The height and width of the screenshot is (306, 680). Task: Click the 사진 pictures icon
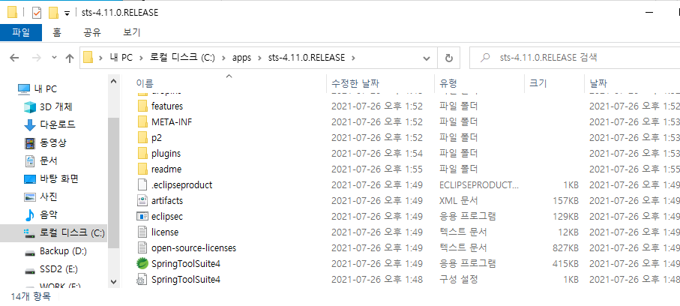[x=29, y=197]
